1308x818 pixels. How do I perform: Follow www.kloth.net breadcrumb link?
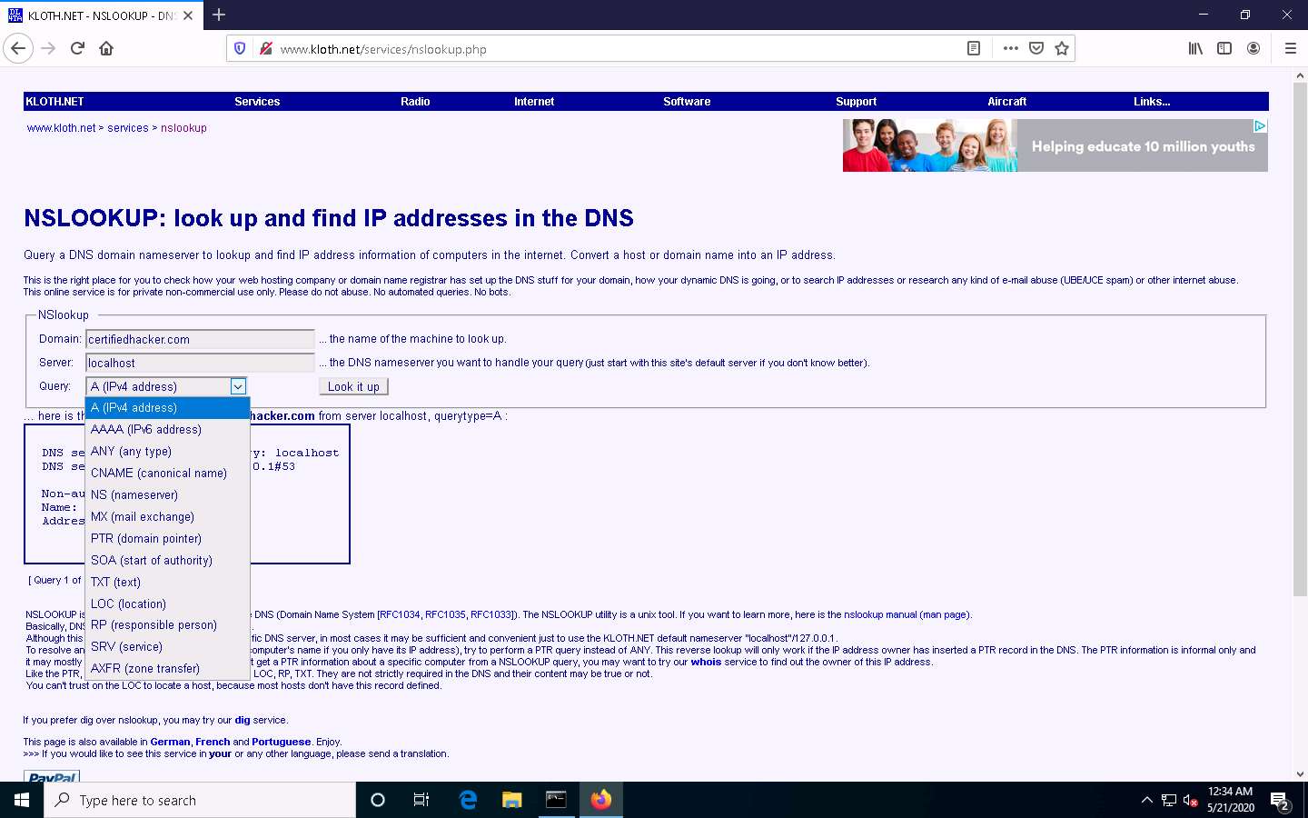pos(61,128)
